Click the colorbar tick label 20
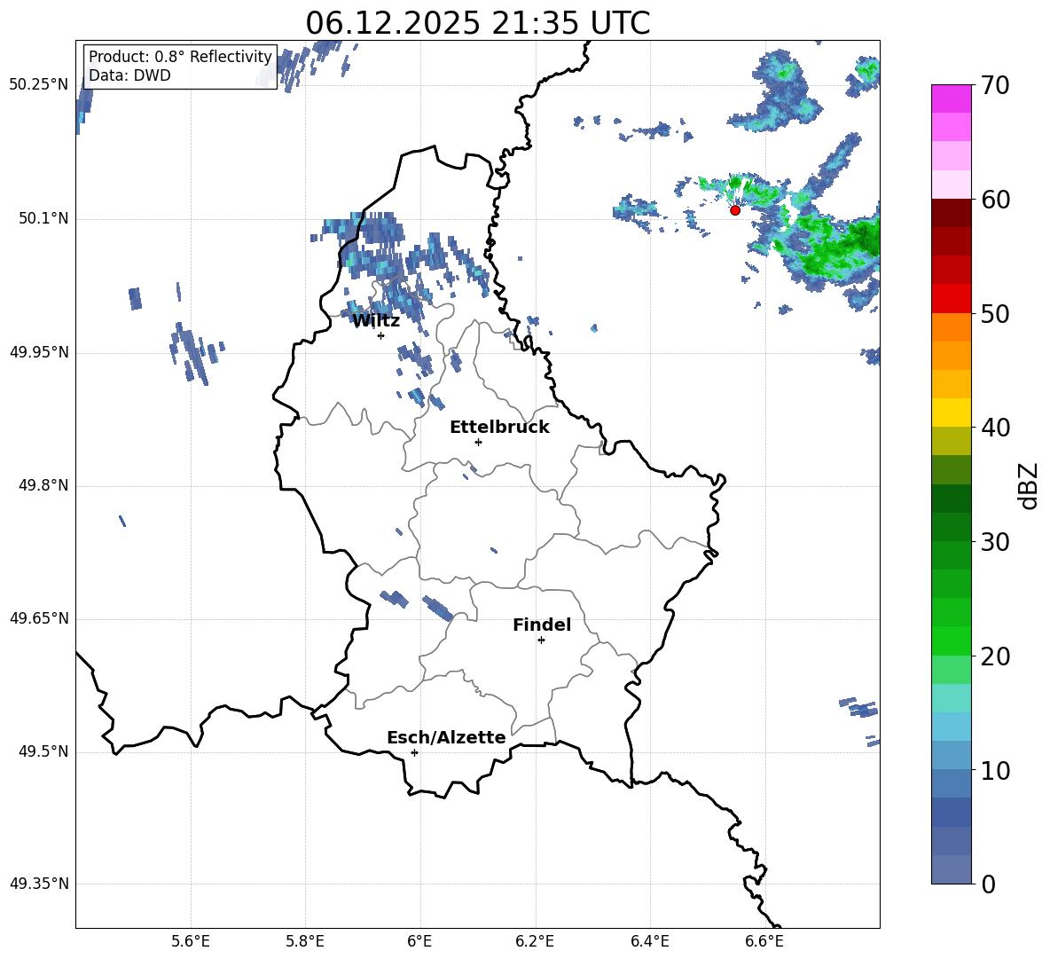The width and height of the screenshot is (1050, 959). tap(996, 656)
